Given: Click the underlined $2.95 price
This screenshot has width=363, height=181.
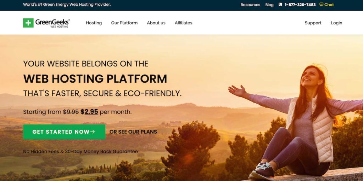Looking at the screenshot, I should (89, 112).
